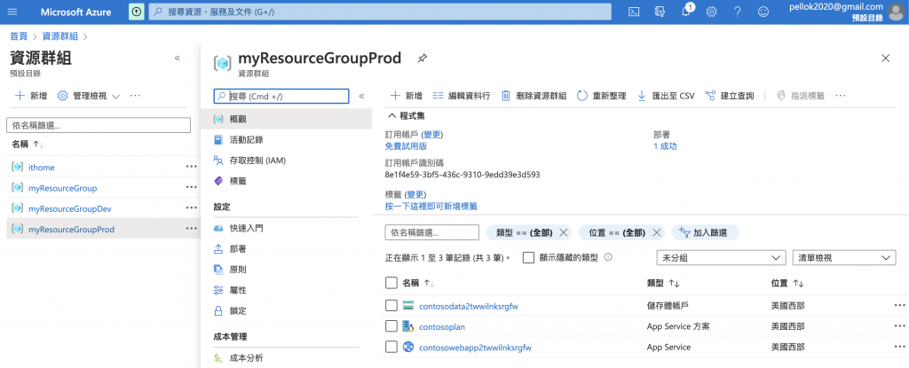Click 刪除資源群組 button
Viewport: 909px width, 368px height.
(534, 96)
